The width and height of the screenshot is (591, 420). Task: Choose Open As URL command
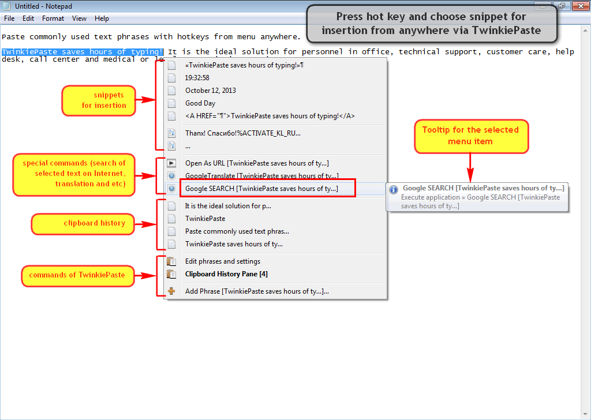coord(276,163)
